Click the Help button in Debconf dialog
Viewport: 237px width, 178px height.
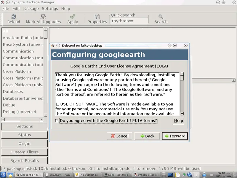click(178, 121)
